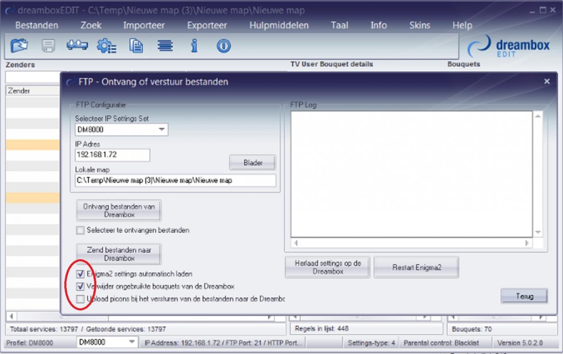Click the 'Settings-type: 4' status entry
This screenshot has height=354, width=563.
point(372,343)
